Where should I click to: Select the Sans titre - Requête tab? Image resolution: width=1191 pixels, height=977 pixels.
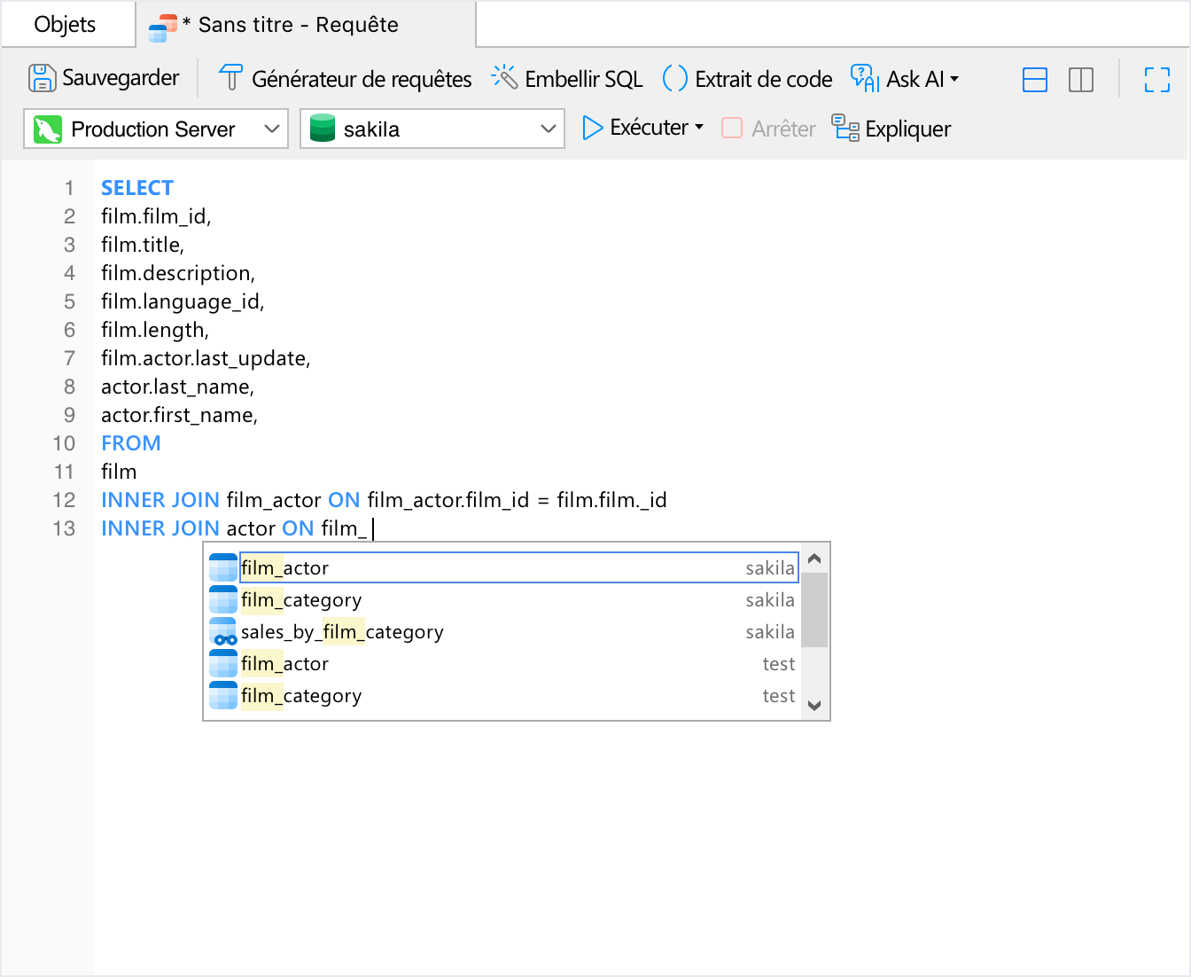(x=298, y=25)
